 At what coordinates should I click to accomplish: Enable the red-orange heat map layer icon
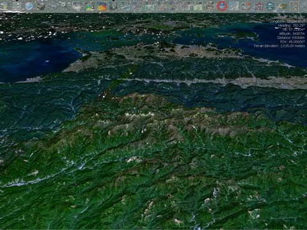(102, 6)
